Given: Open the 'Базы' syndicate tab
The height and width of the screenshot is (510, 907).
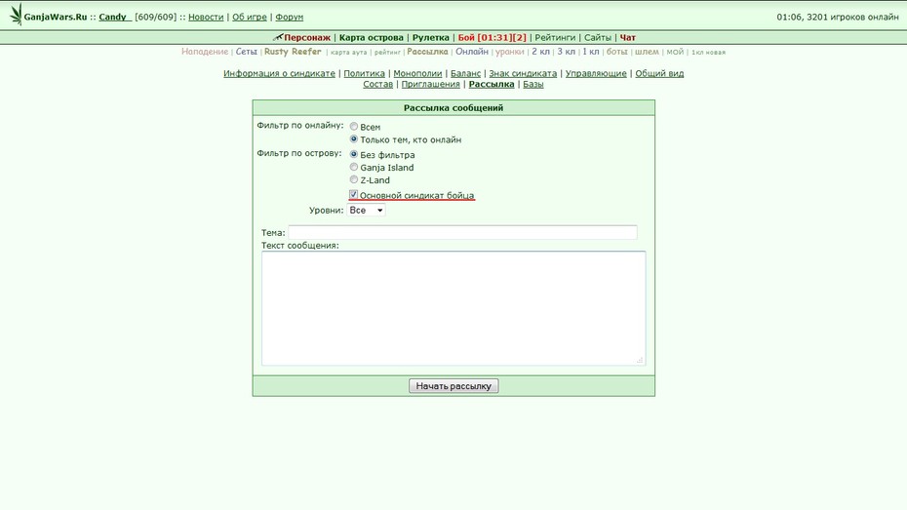Looking at the screenshot, I should pos(533,84).
